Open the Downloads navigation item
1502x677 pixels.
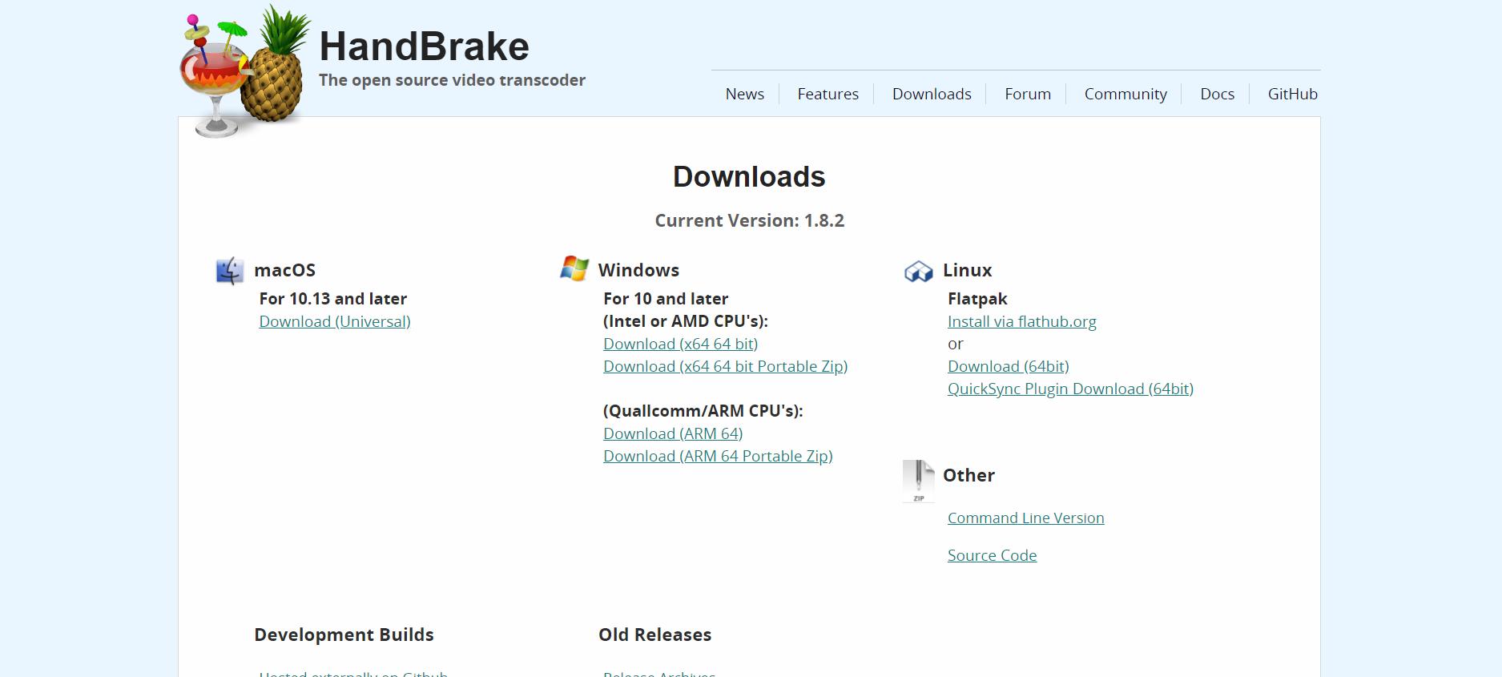pos(932,94)
